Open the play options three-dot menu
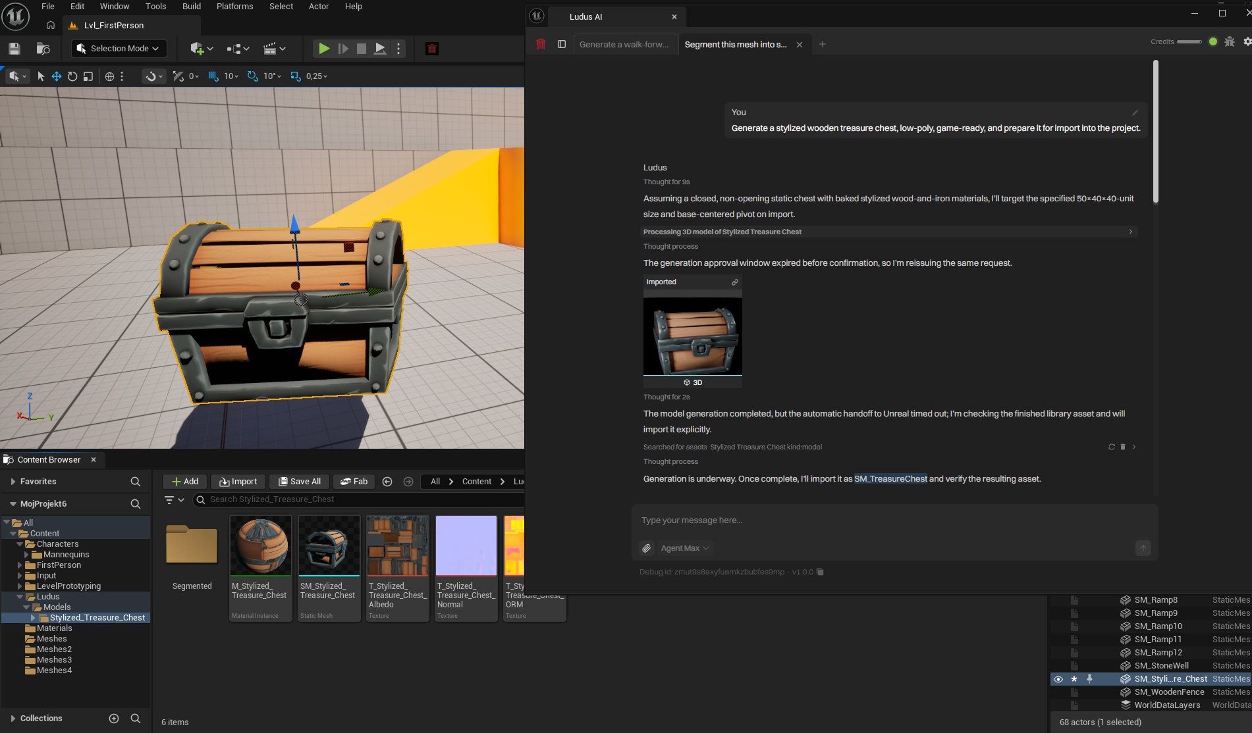The height and width of the screenshot is (733, 1252). tap(398, 49)
